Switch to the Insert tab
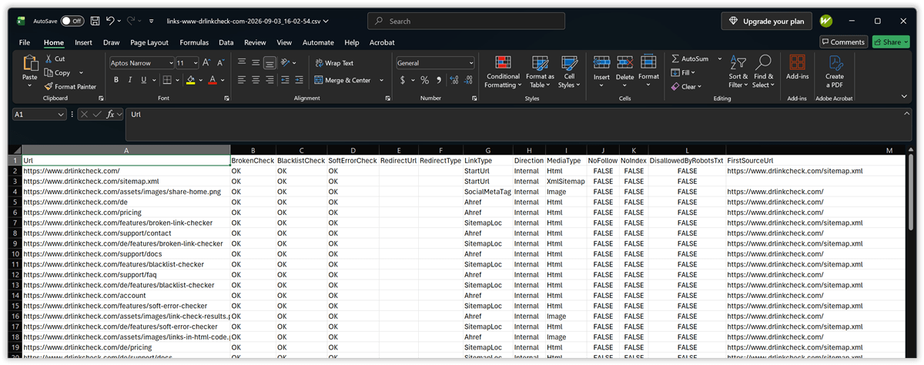This screenshot has width=924, height=365. tap(83, 42)
